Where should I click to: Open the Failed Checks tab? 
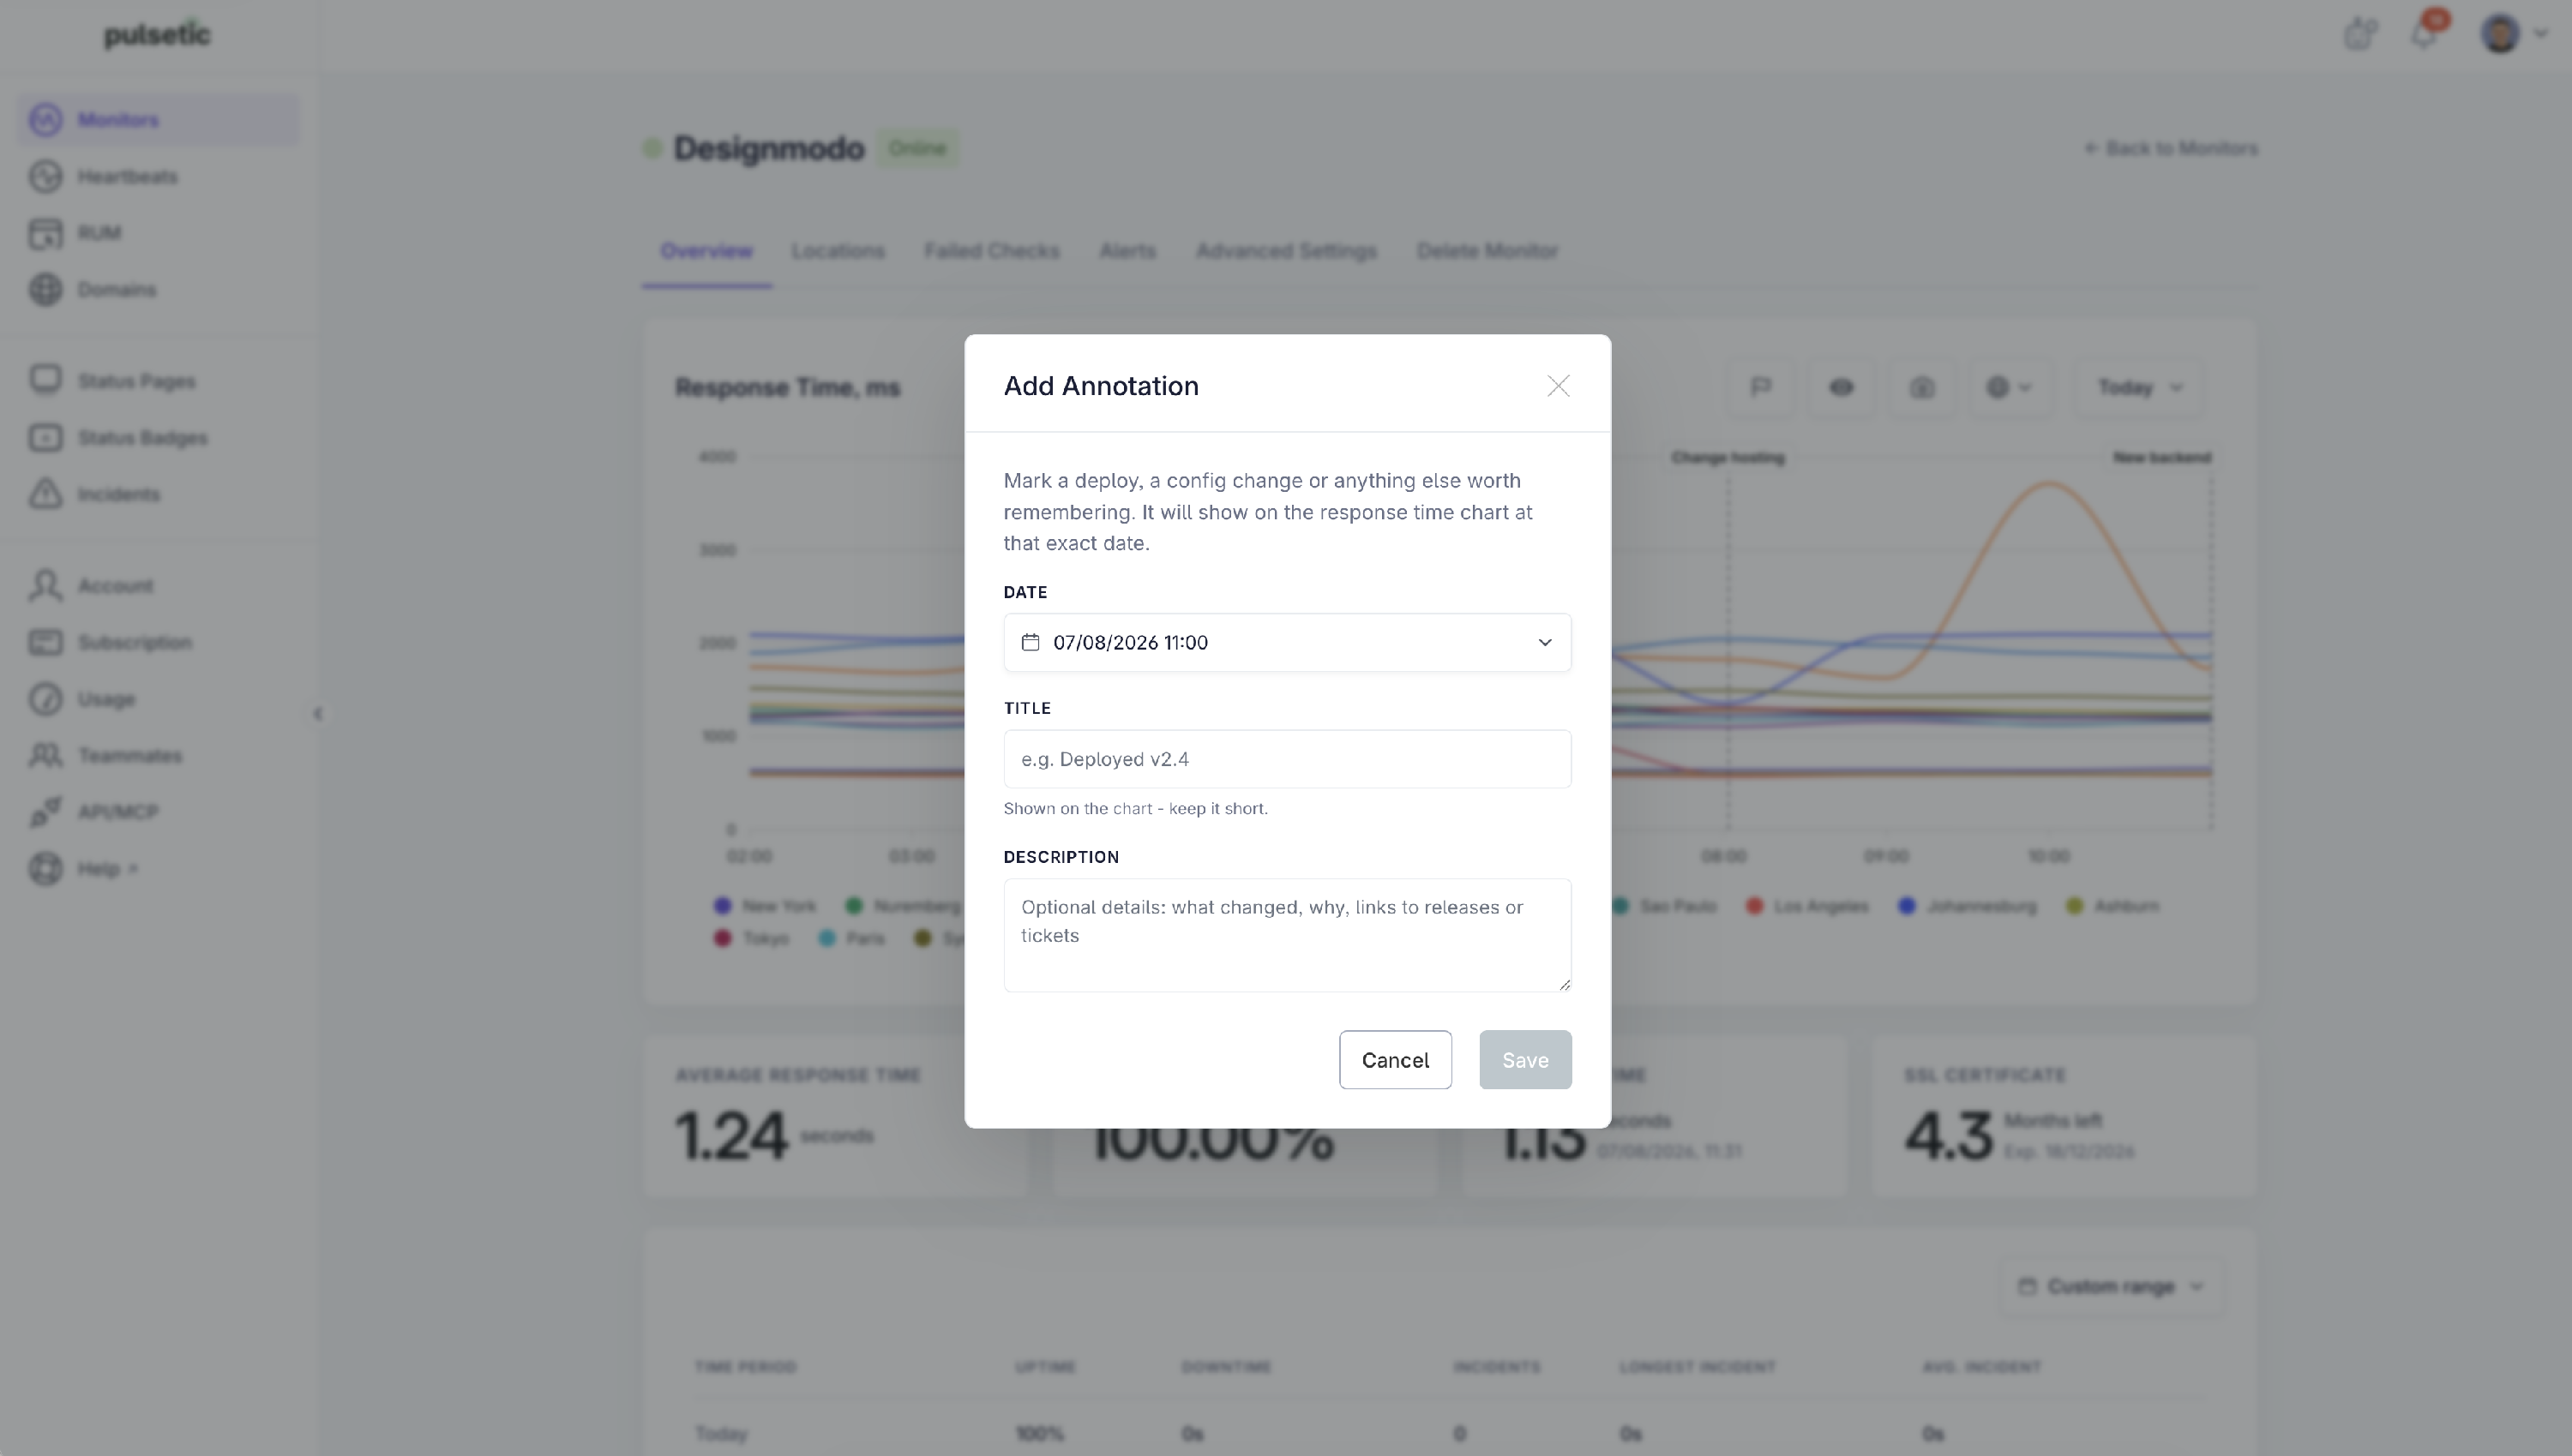(991, 251)
